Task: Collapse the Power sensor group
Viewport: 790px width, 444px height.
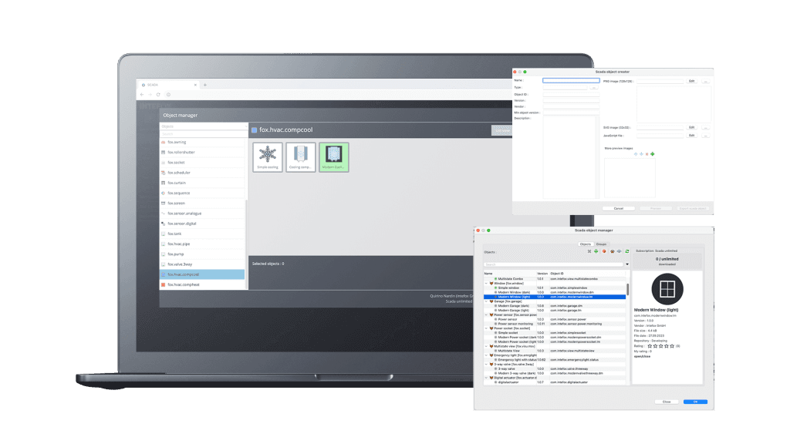Action: coord(486,314)
